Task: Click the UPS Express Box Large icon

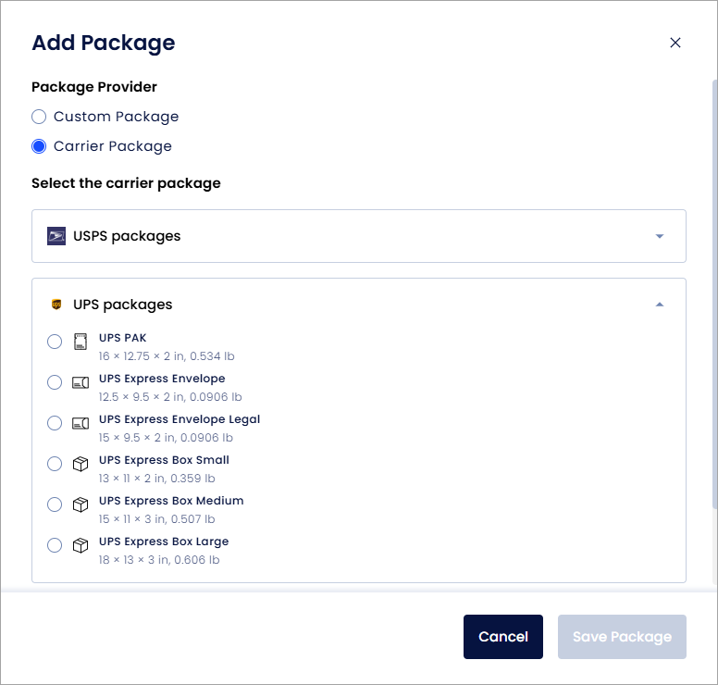Action: pyautogui.click(x=80, y=545)
